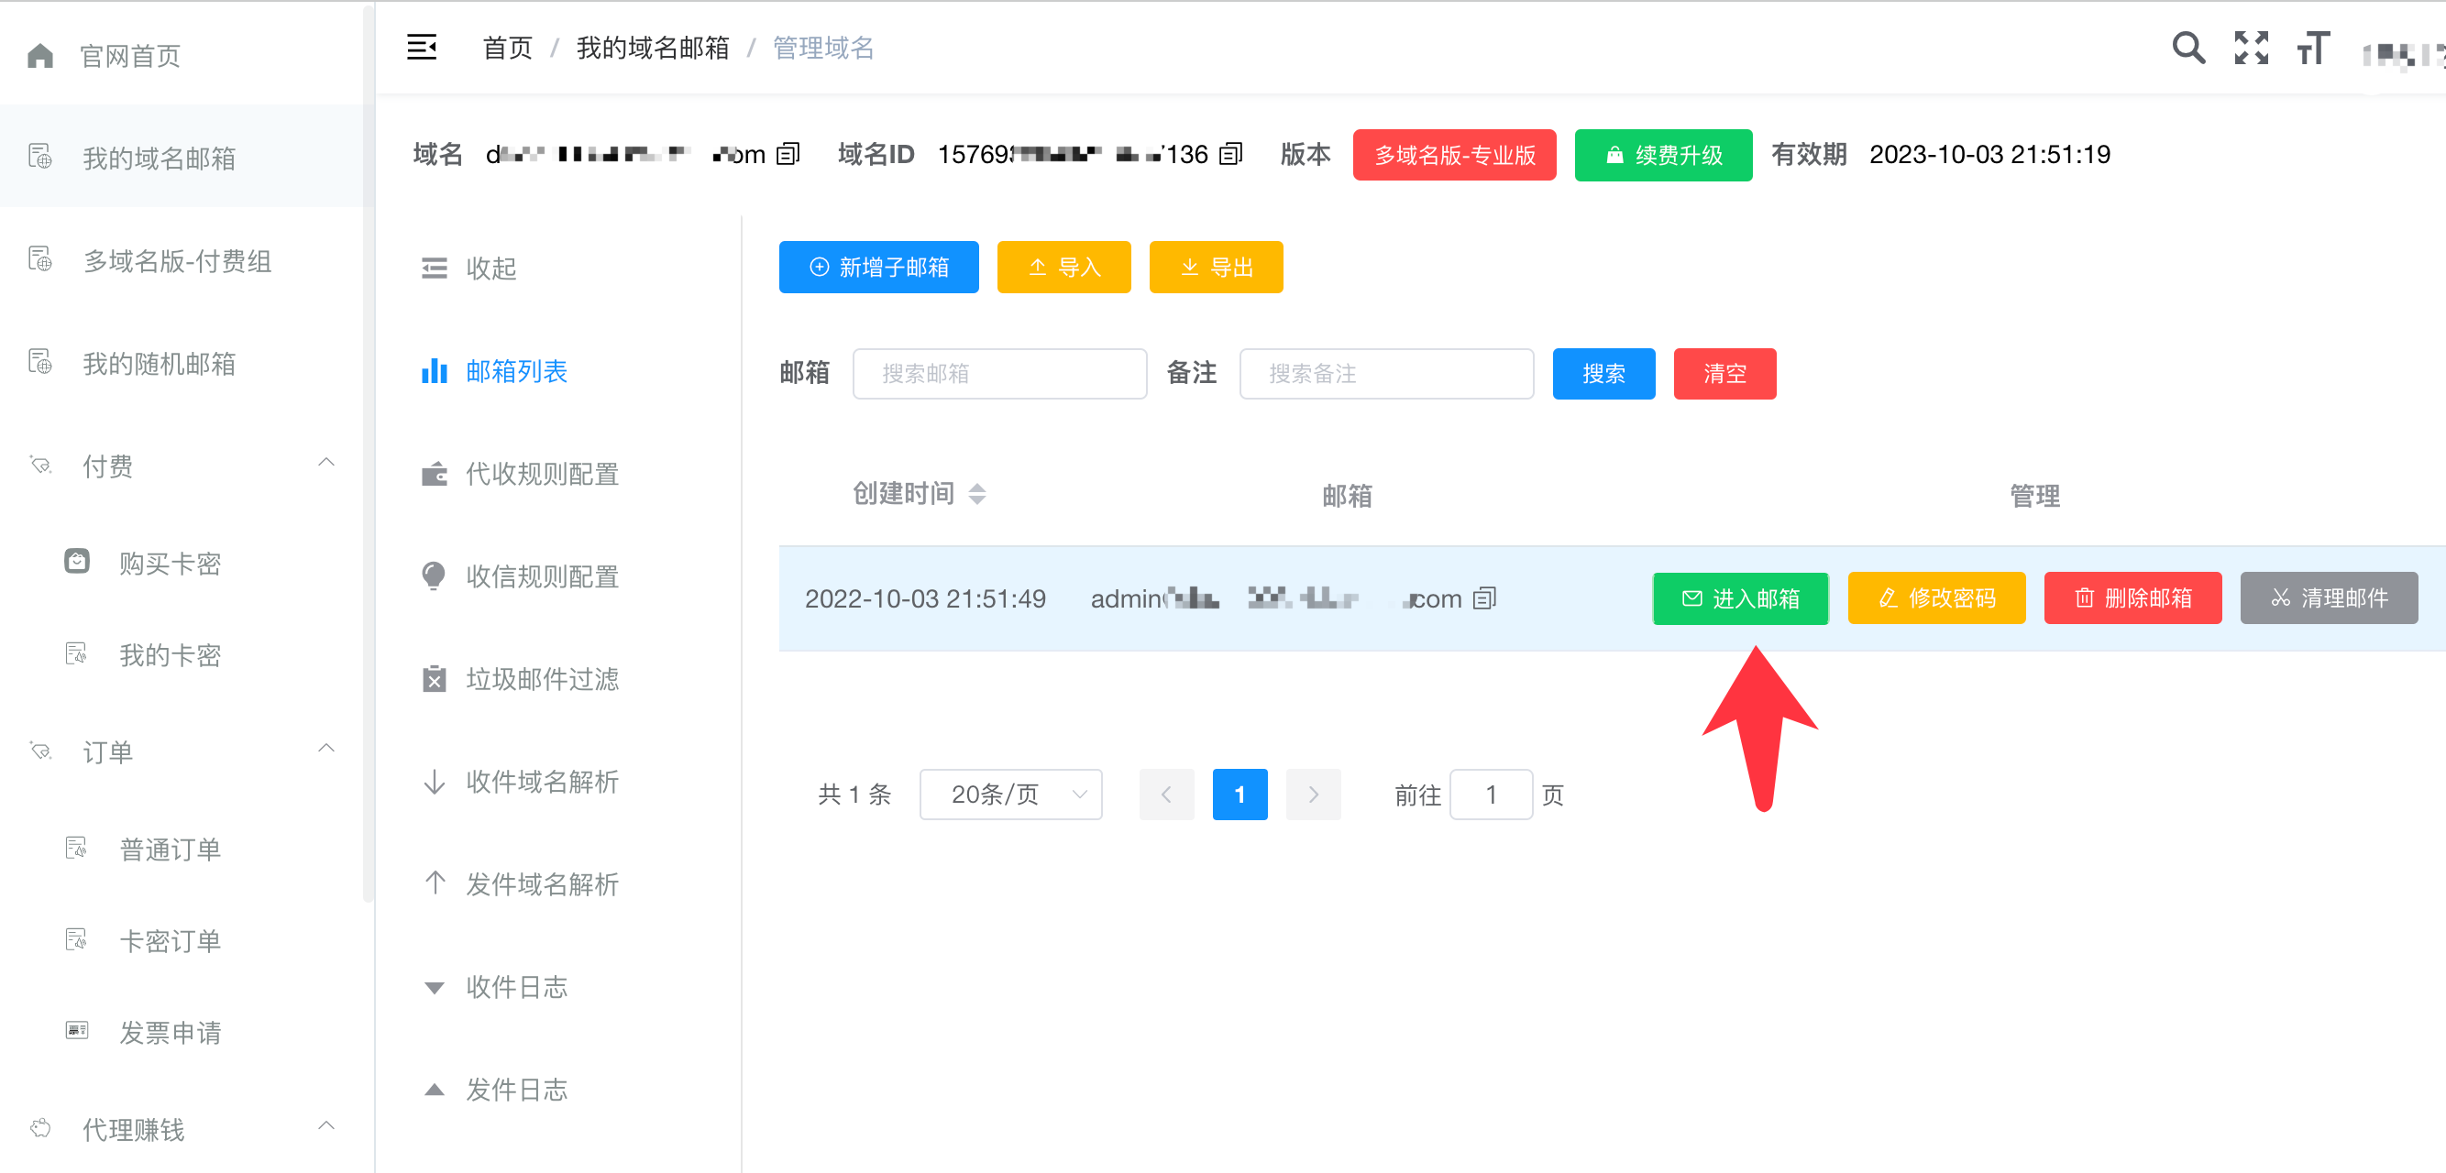Screen dimensions: 2446x1173
Task: Click the 进入邮箱 button
Action: pos(1740,597)
